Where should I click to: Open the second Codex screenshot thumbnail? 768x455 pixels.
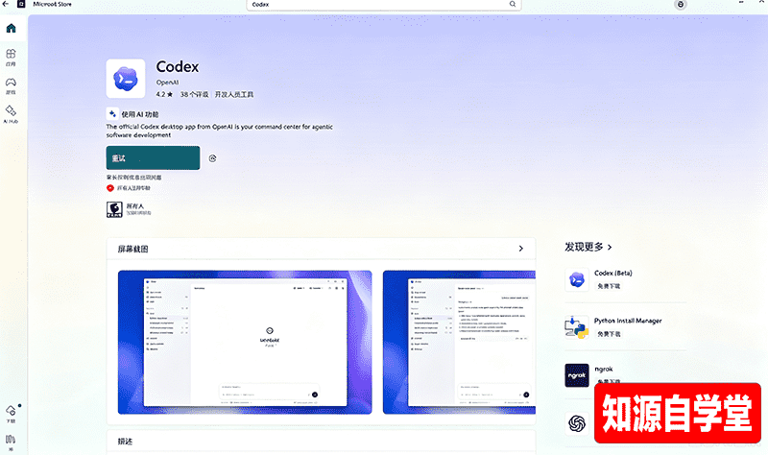tap(459, 342)
